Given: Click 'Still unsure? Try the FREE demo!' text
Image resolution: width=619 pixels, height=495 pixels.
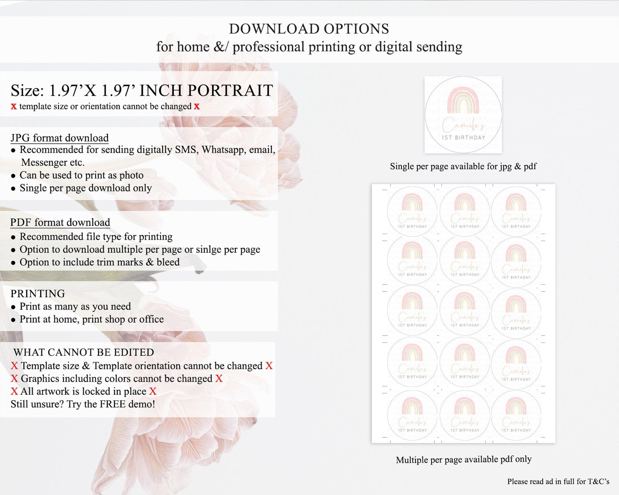Looking at the screenshot, I should pos(83,404).
